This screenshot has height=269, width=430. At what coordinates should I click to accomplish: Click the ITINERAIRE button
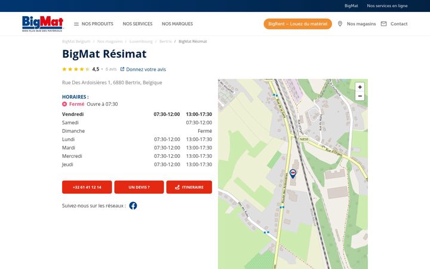click(189, 187)
